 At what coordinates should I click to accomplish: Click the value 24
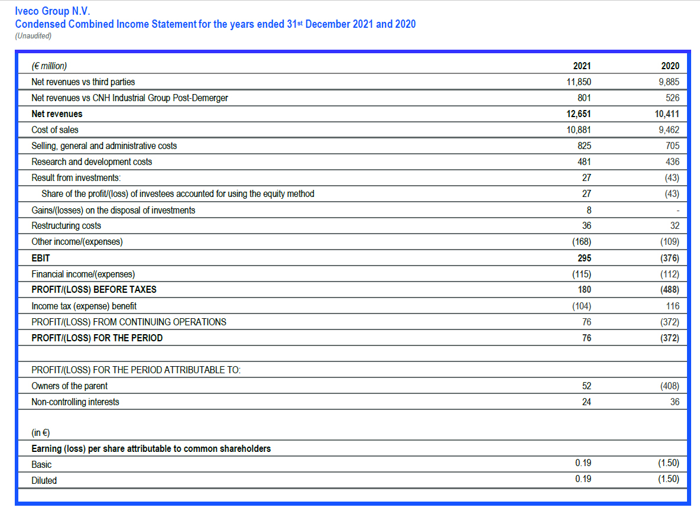586,402
